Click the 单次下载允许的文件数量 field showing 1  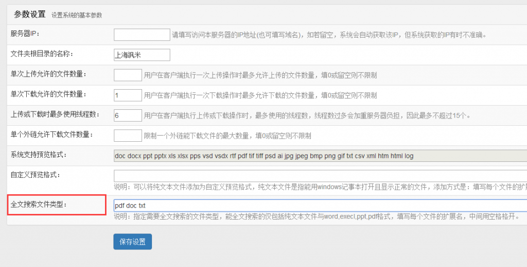tap(128, 95)
